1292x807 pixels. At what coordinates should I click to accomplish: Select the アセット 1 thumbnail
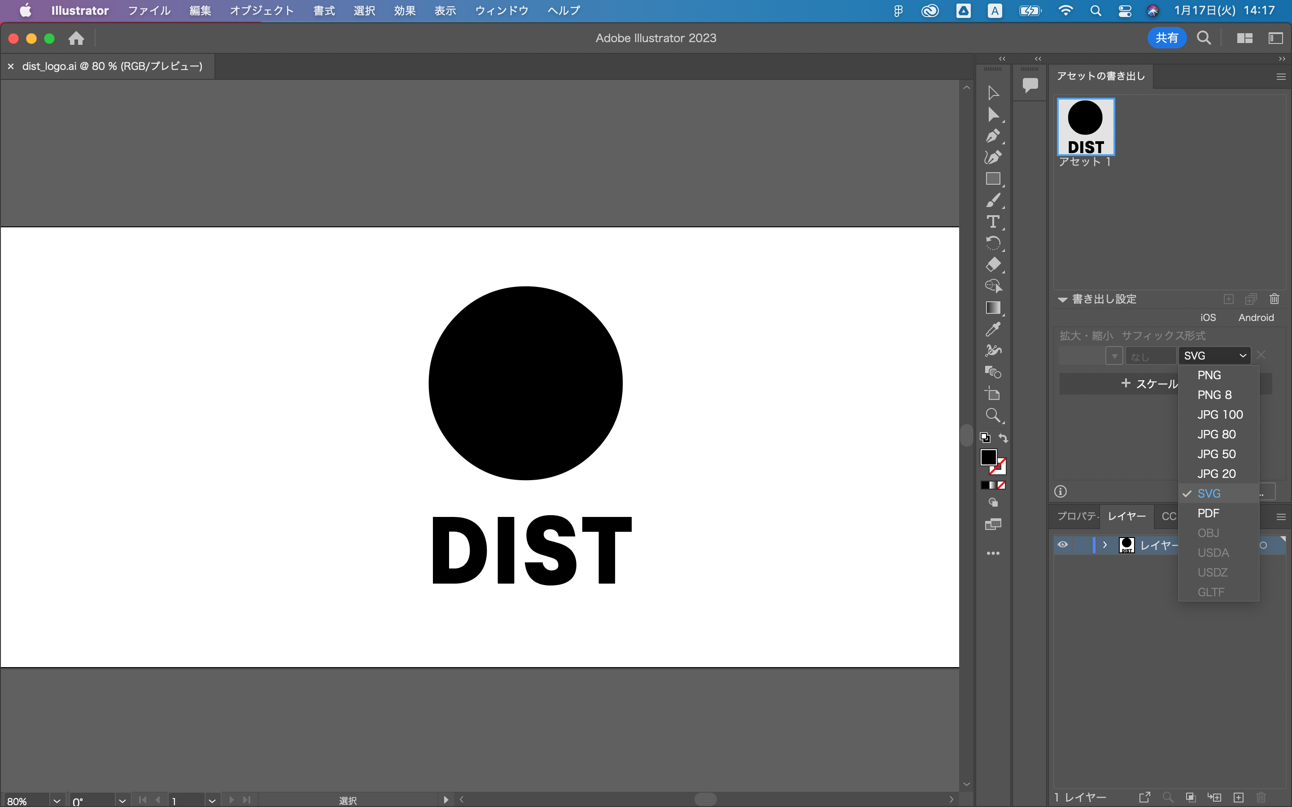point(1085,126)
